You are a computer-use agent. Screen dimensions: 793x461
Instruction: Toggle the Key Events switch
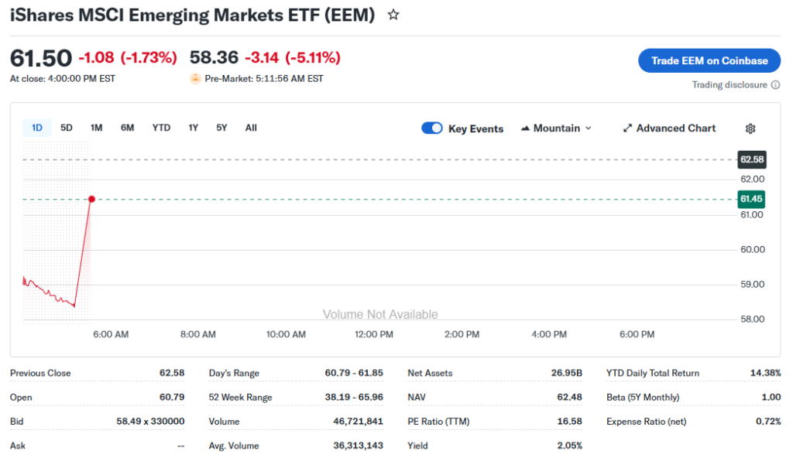point(432,128)
